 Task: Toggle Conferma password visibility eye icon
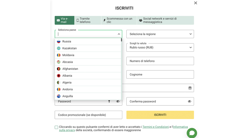pos(190,101)
